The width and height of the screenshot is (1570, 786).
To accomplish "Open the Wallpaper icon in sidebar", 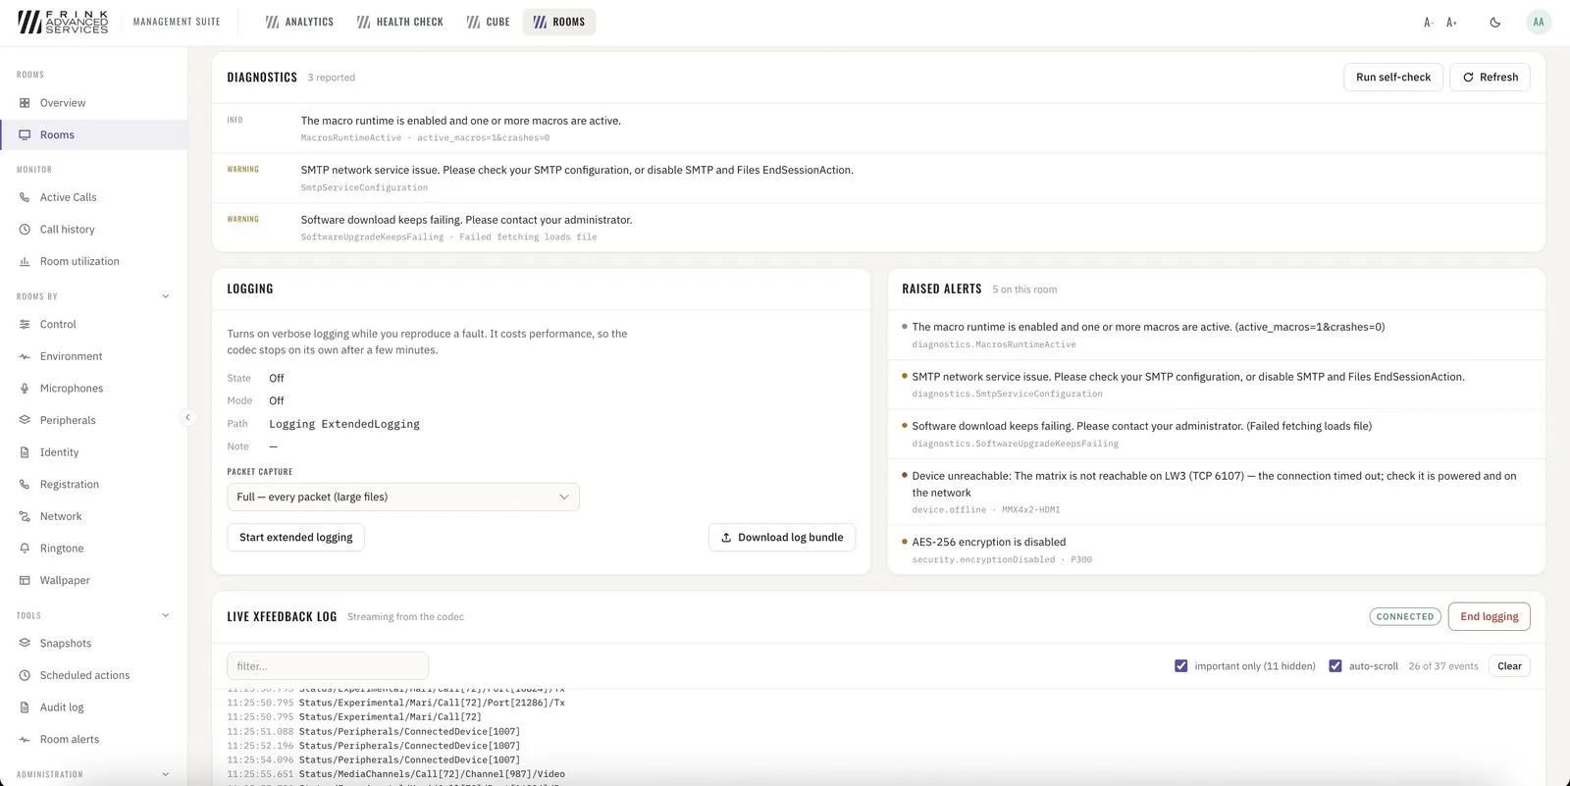I will tap(25, 580).
